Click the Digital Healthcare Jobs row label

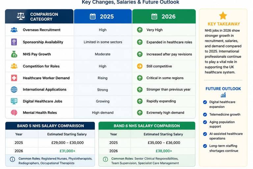pos(42,101)
